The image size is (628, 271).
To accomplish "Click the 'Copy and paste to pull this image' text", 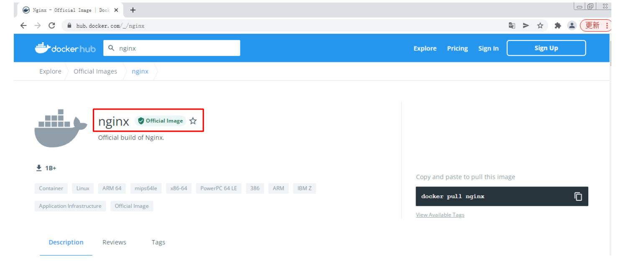I will (x=465, y=177).
